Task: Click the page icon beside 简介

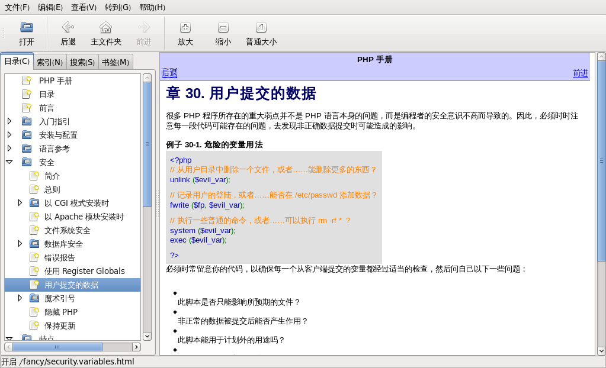Action: point(34,176)
